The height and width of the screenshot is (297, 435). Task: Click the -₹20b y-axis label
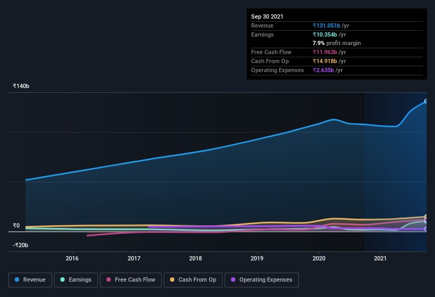click(21, 245)
